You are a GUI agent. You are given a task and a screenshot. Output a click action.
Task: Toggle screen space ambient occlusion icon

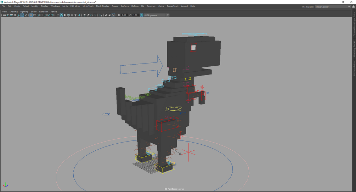(84, 15)
